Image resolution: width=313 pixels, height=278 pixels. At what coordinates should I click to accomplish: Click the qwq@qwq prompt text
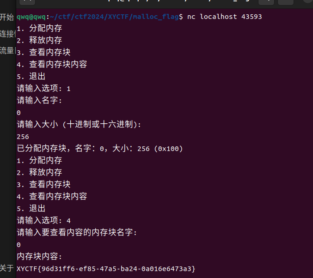coord(31,17)
